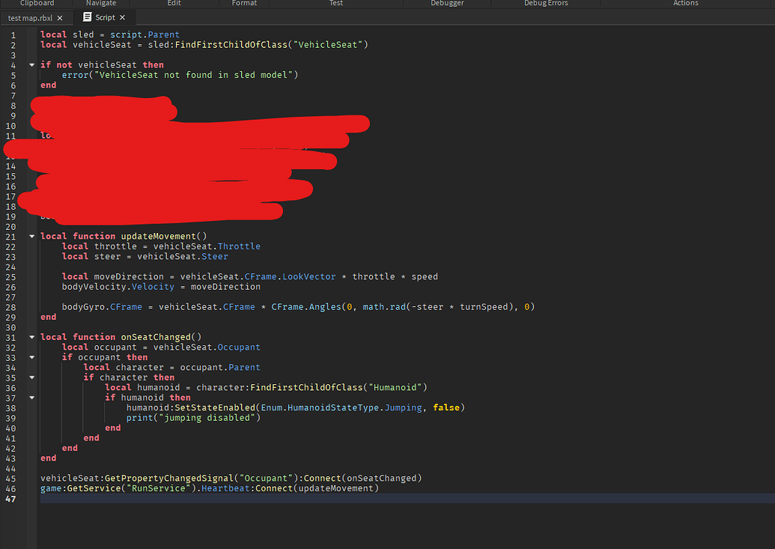Click the "RunService" string on line 46
This screenshot has width=775, height=549.
click(158, 488)
